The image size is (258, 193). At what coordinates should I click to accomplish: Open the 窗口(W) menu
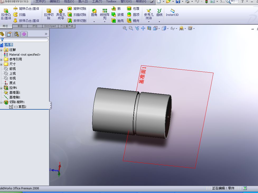click(x=126, y=2)
